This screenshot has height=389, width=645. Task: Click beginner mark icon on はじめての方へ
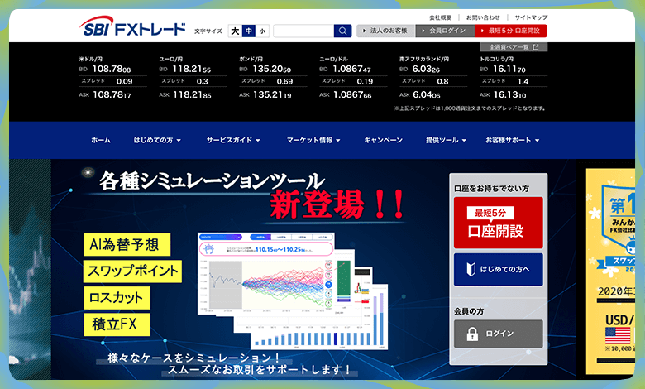pyautogui.click(x=471, y=270)
